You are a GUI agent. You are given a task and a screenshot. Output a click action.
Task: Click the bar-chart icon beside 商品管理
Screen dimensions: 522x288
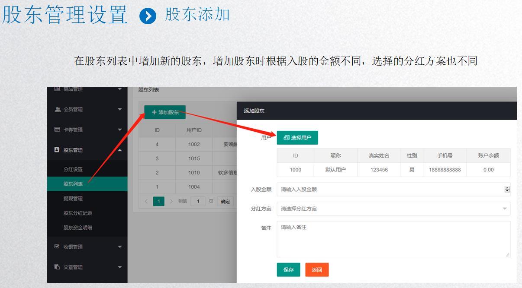pos(57,88)
